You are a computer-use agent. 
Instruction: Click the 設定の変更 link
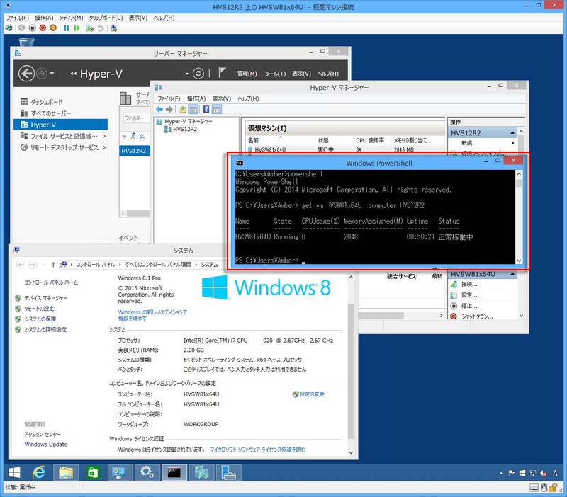point(312,394)
